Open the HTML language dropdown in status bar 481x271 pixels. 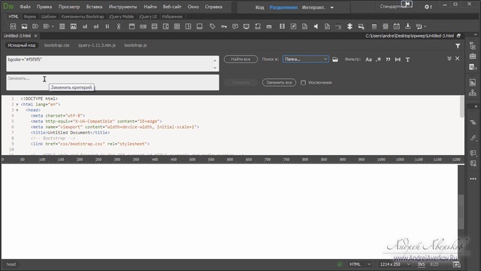pyautogui.click(x=360, y=264)
